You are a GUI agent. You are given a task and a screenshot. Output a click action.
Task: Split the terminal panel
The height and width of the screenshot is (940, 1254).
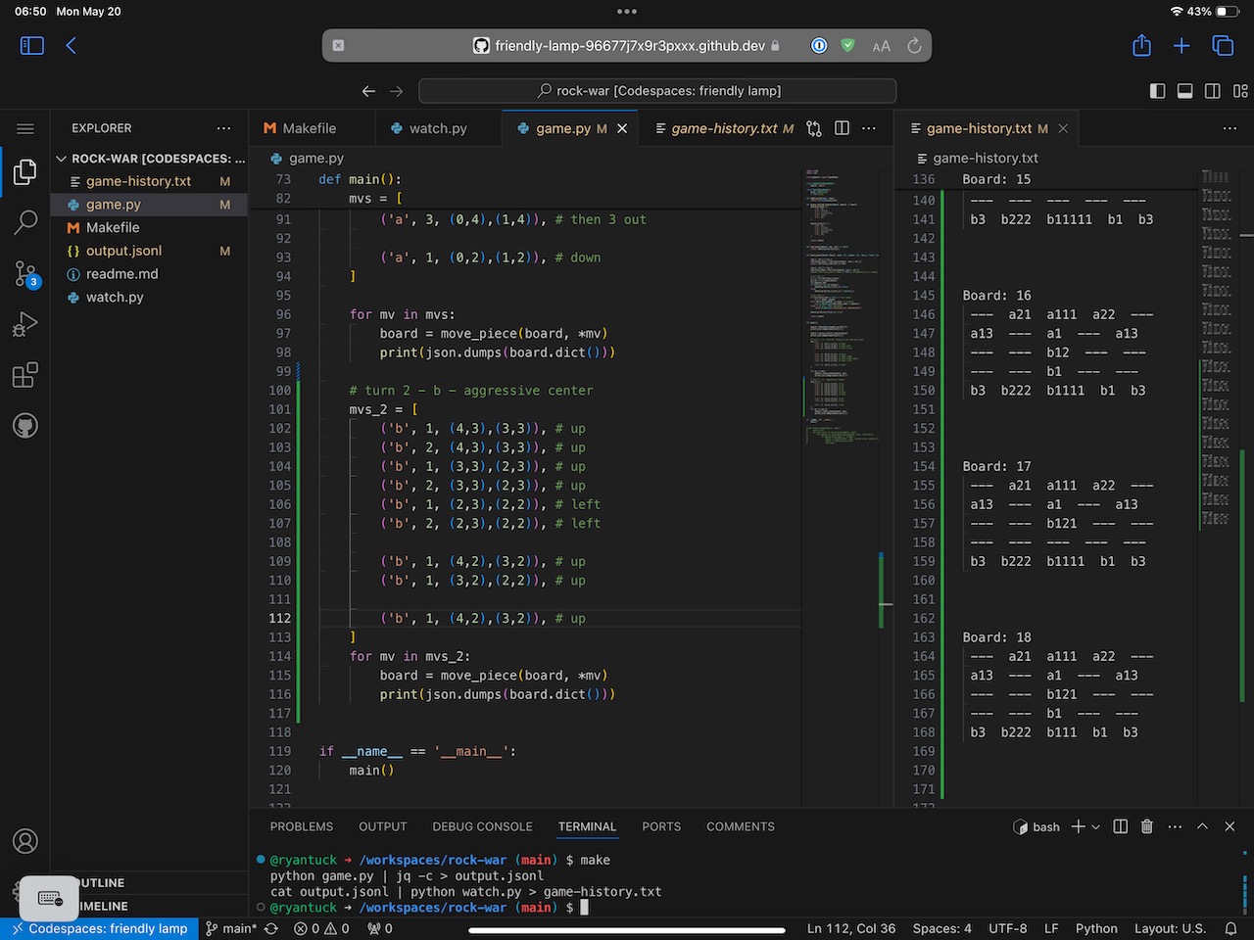click(1121, 826)
